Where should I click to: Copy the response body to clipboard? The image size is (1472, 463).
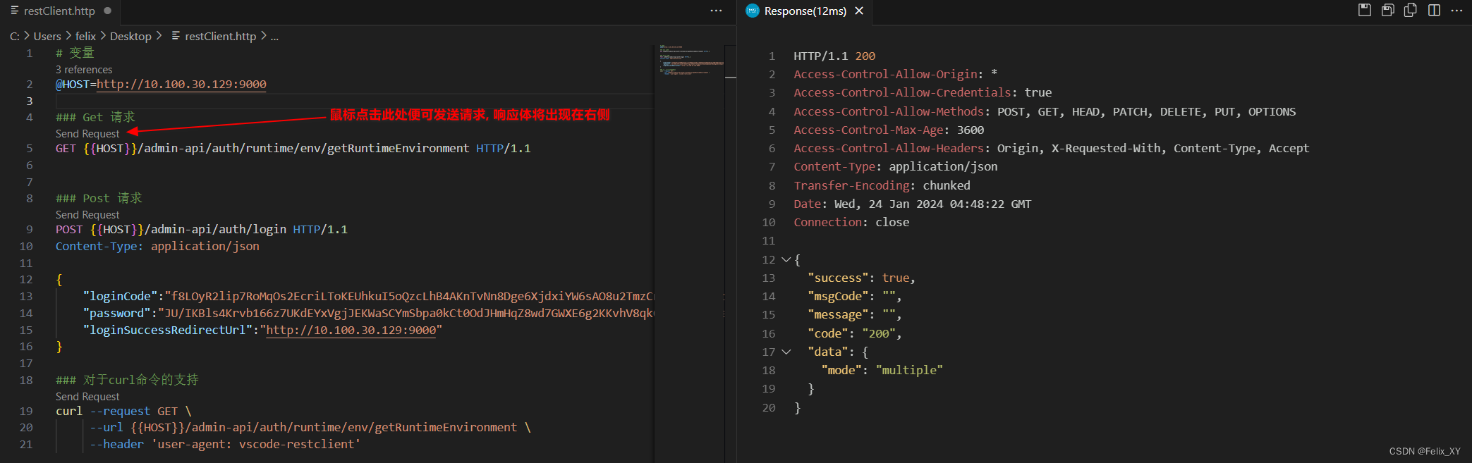1411,10
